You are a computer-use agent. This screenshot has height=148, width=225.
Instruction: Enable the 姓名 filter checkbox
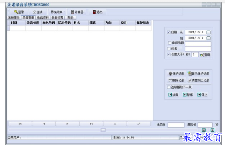(169, 48)
